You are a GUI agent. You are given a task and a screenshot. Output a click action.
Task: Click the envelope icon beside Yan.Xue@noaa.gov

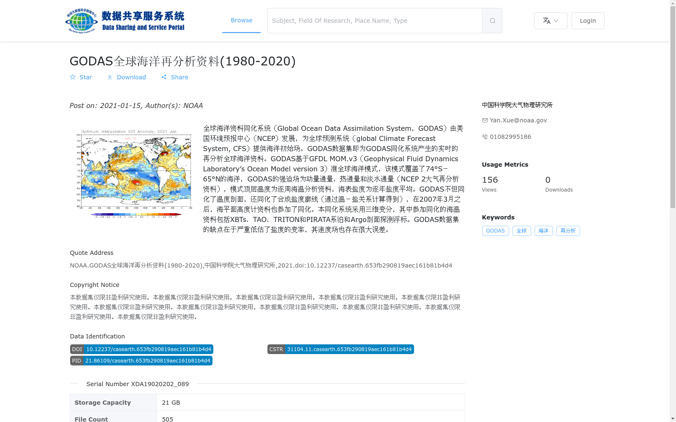pyautogui.click(x=485, y=120)
